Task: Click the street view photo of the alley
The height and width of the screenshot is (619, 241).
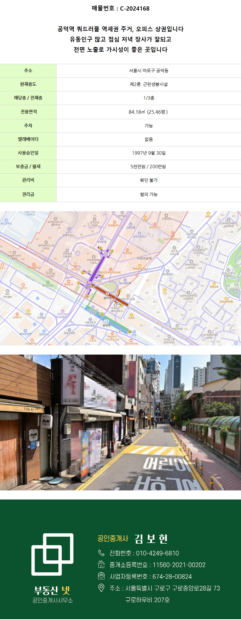Action: click(120, 422)
